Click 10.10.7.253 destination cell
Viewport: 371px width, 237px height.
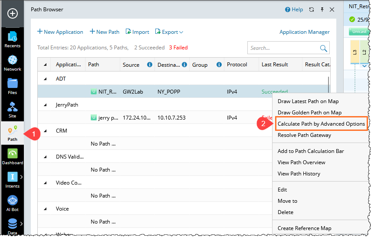(x=171, y=118)
